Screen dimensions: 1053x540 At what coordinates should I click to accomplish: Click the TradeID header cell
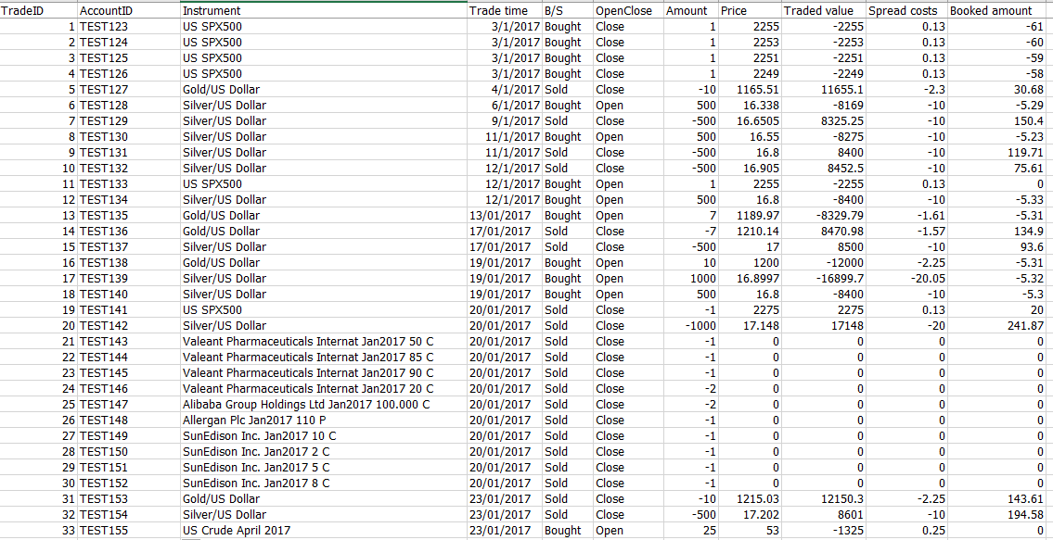pos(39,10)
